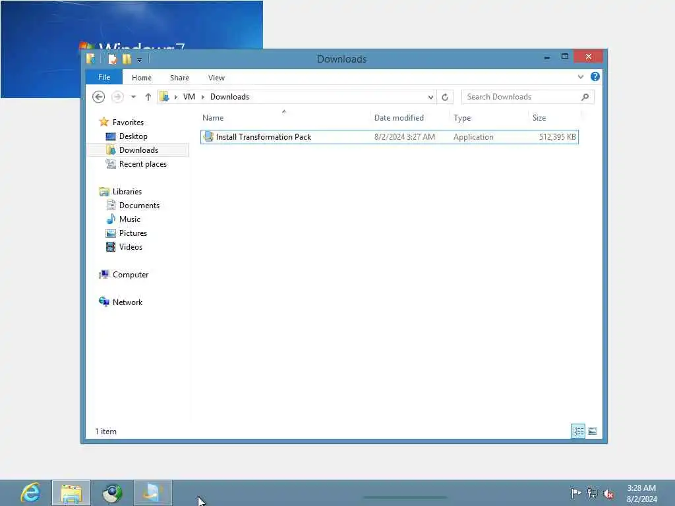This screenshot has height=506, width=675.
Task: Click the Transformation Pack installer taskbar button
Action: (x=153, y=493)
